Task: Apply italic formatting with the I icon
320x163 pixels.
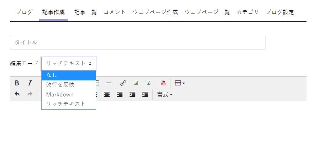Action: (30, 83)
